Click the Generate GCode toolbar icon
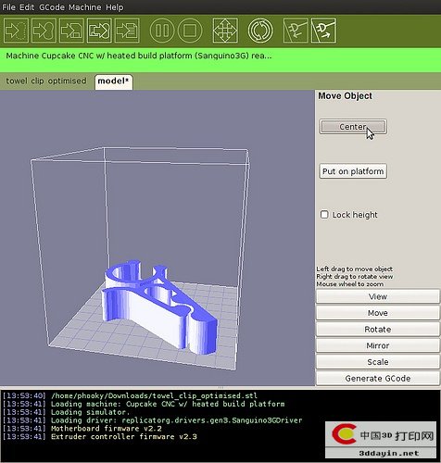The image size is (441, 463). click(16, 31)
